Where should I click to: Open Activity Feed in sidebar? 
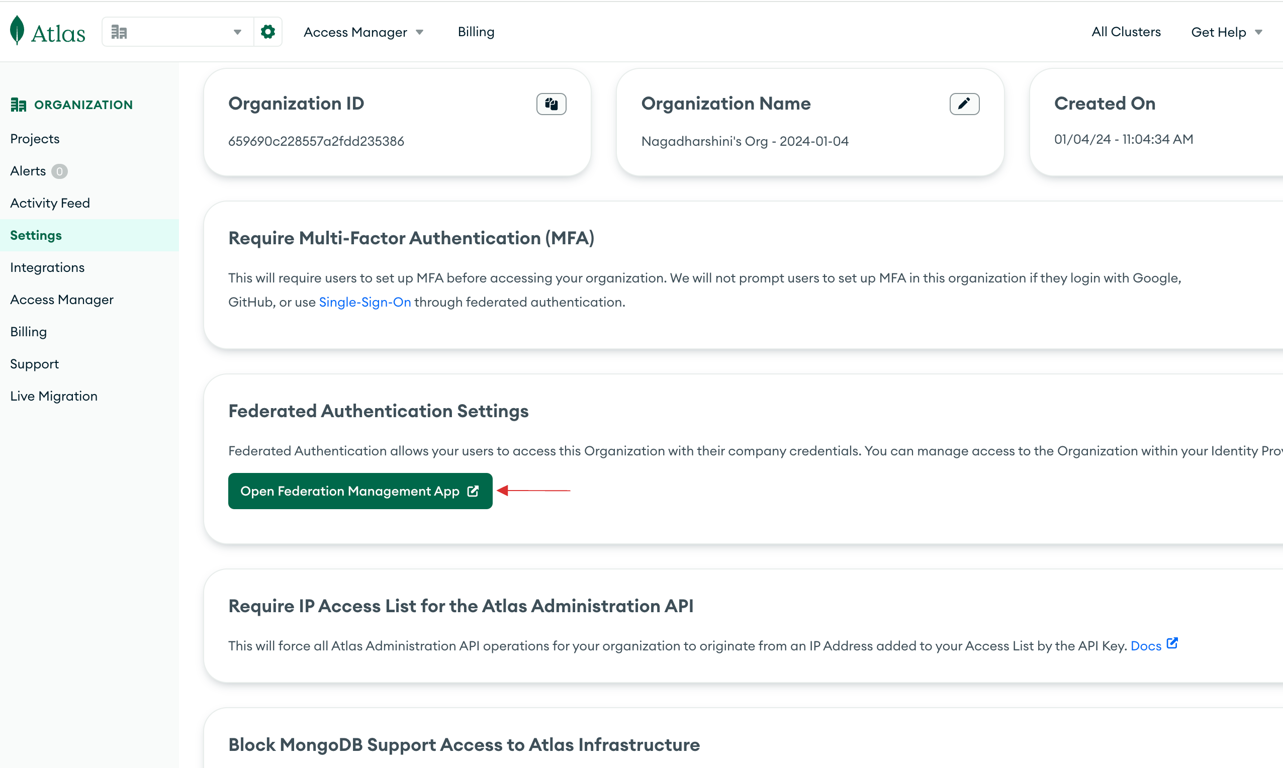coord(50,203)
